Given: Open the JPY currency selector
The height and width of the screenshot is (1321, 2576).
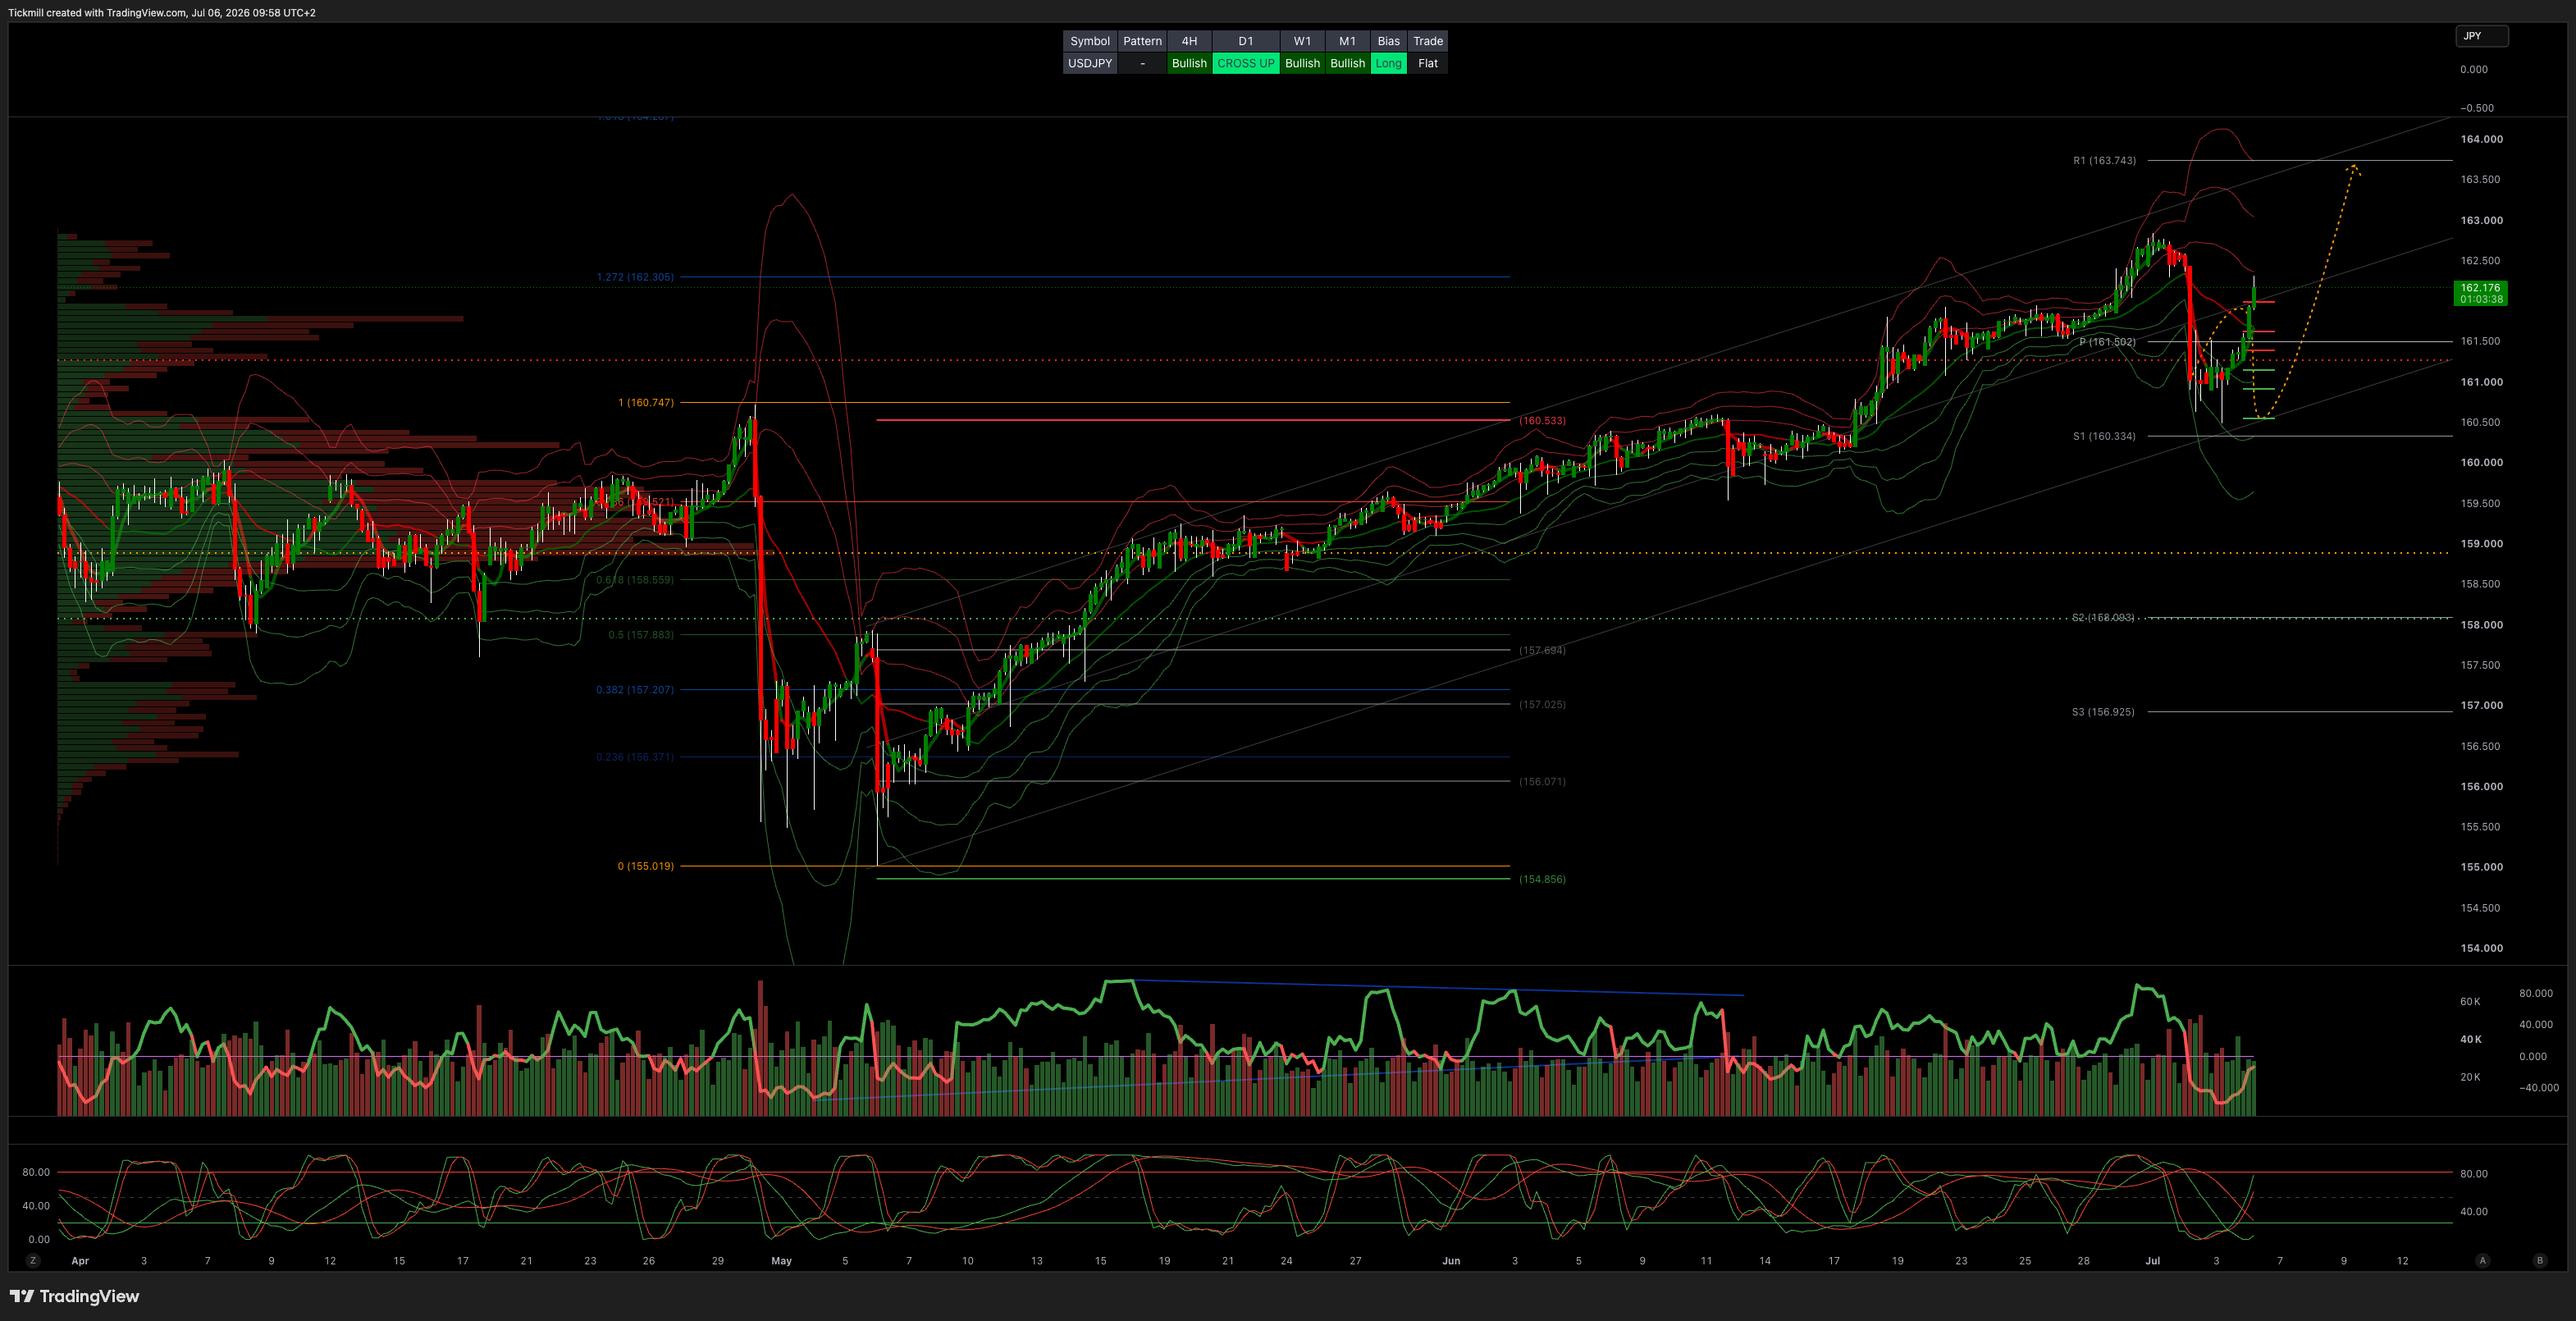Looking at the screenshot, I should click(2481, 36).
